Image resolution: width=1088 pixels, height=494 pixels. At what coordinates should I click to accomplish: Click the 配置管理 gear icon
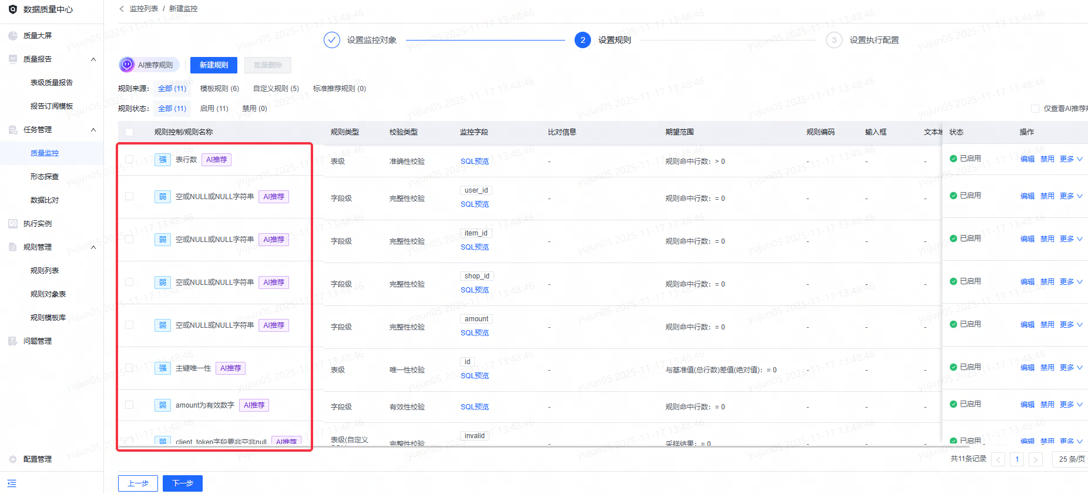[x=13, y=459]
